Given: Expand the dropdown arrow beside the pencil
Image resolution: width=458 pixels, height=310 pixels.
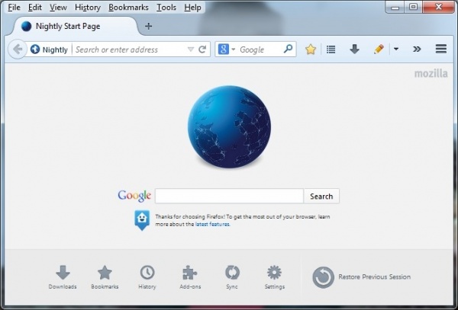Looking at the screenshot, I should click(396, 49).
